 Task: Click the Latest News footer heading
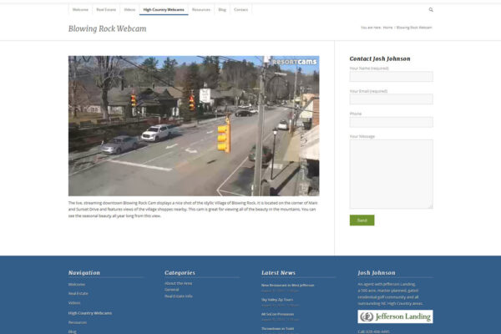[278, 273]
